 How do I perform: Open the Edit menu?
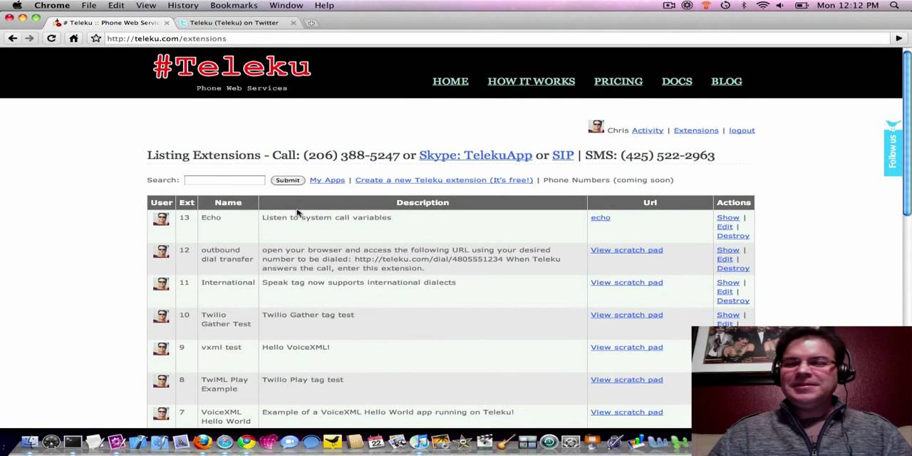coord(116,6)
